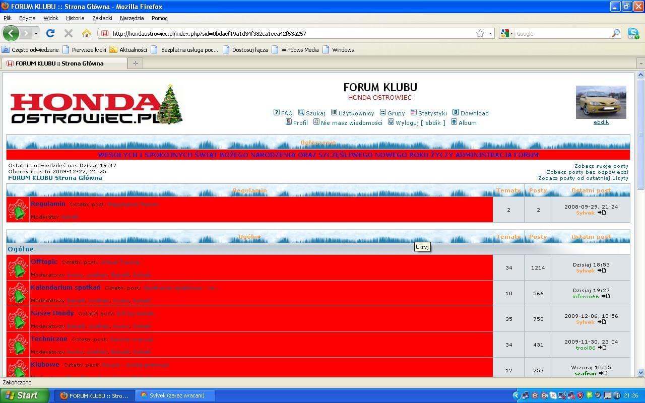The height and width of the screenshot is (403, 645).
Task: Go to latest post icon in Techniczne row
Action: coord(602,348)
